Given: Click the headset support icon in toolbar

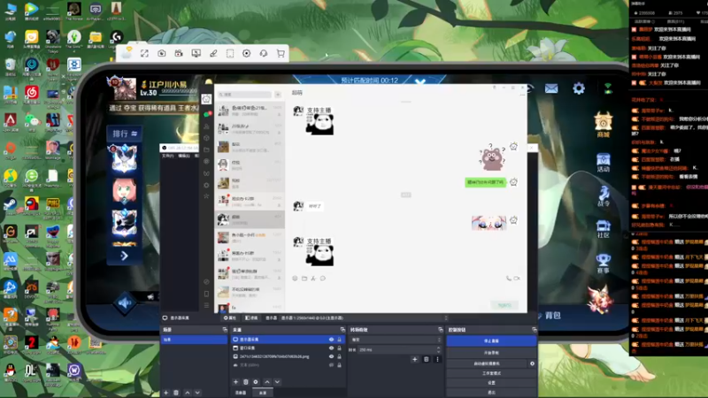Looking at the screenshot, I should click(264, 53).
